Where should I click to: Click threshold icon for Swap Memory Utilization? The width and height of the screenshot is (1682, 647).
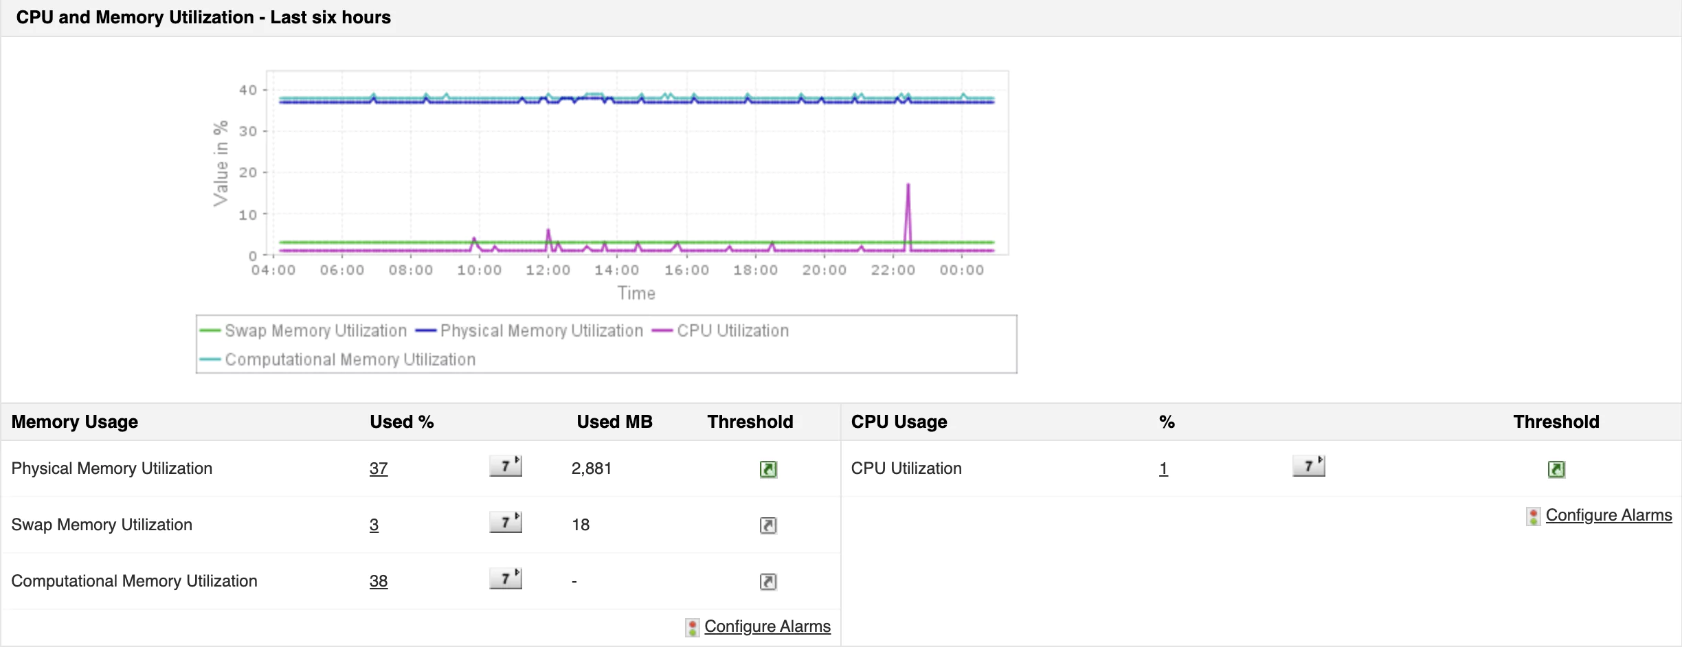click(x=768, y=525)
